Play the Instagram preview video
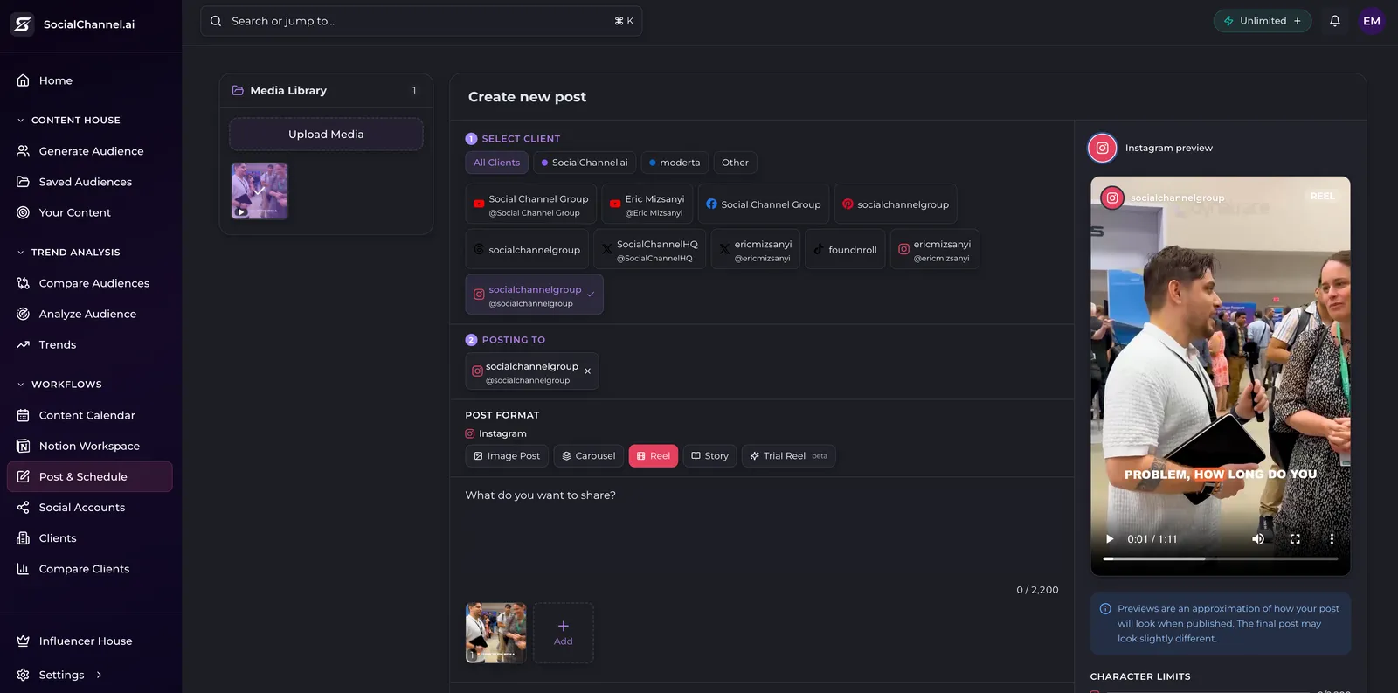This screenshot has width=1398, height=693. 1110,539
